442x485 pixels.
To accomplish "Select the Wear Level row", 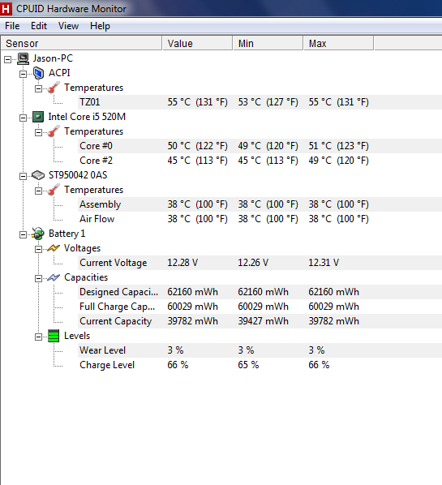I will pyautogui.click(x=260, y=350).
